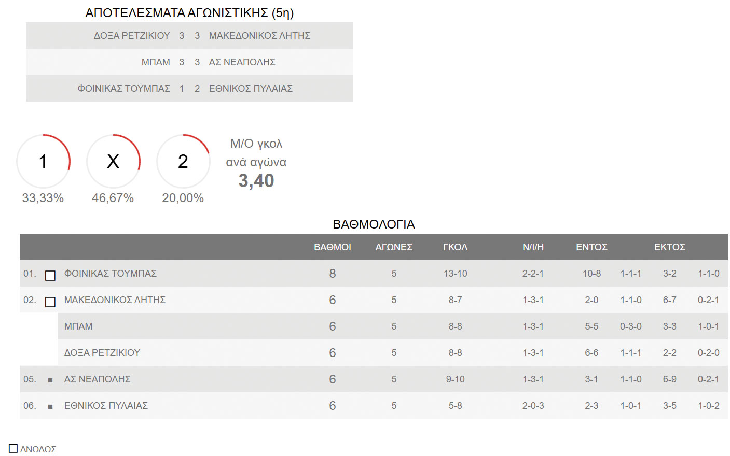Click the ΕΝΤΟΣ column header
The width and height of the screenshot is (730, 456).
592,247
